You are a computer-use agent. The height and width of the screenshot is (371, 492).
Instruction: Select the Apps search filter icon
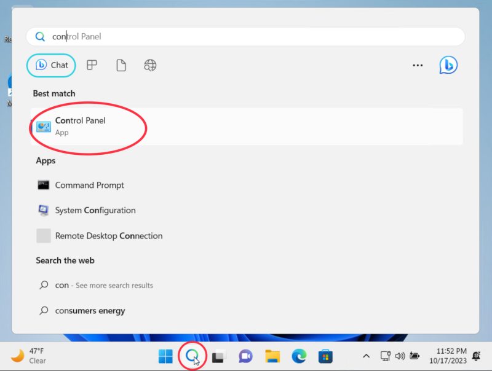click(92, 64)
